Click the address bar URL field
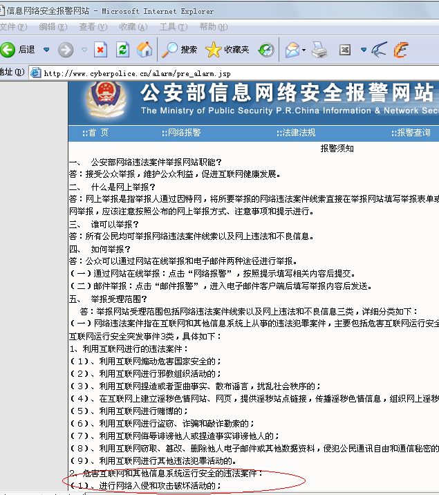Viewport: 439px width, 495px height. coord(234,73)
